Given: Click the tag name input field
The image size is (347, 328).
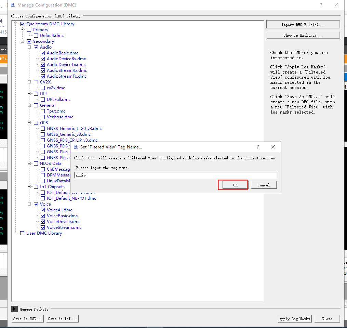Looking at the screenshot, I should coord(175,175).
